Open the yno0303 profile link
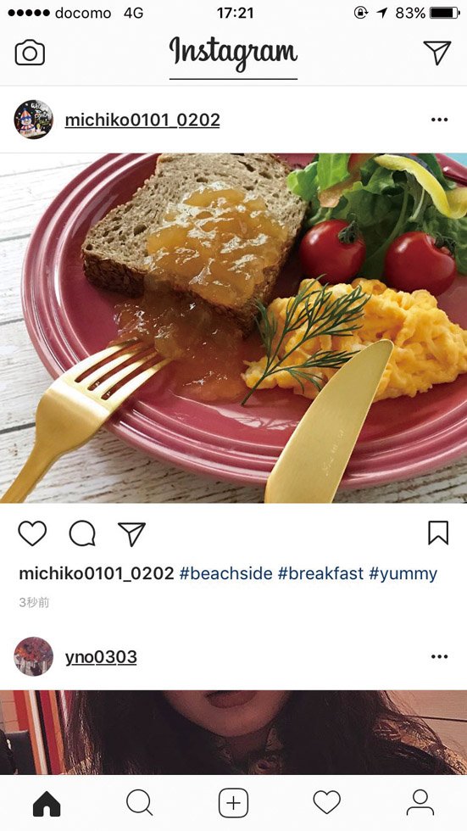 [x=101, y=657]
